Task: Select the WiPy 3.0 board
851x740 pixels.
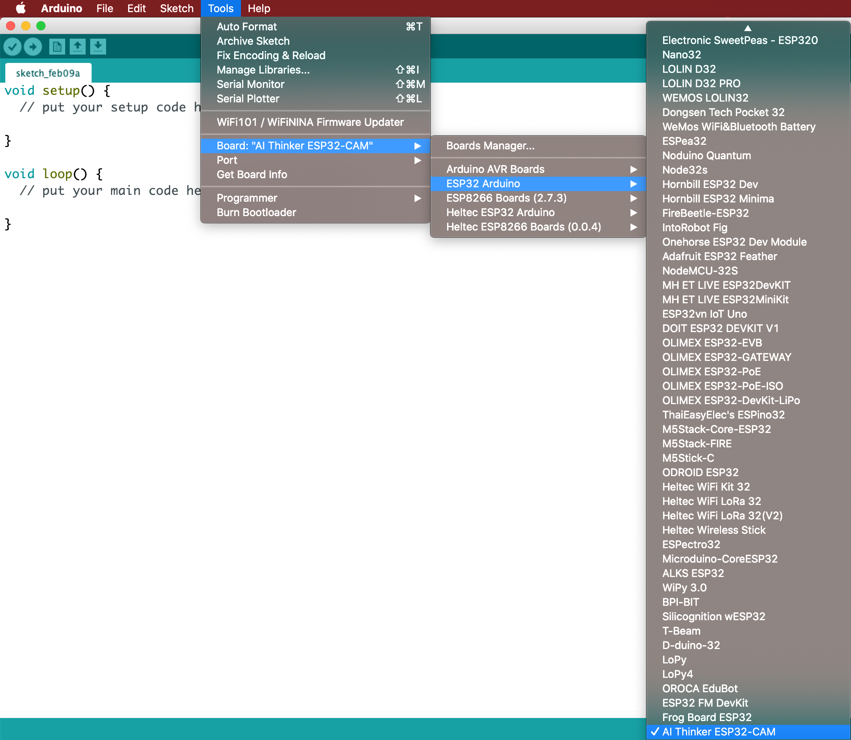Action: tap(748, 588)
